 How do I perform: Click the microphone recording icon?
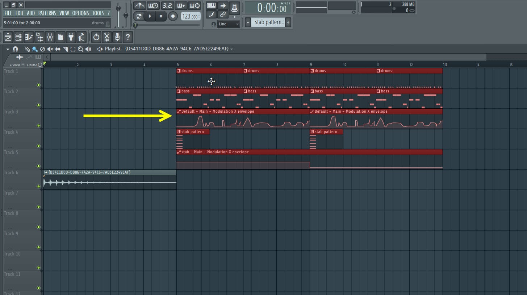tap(117, 37)
